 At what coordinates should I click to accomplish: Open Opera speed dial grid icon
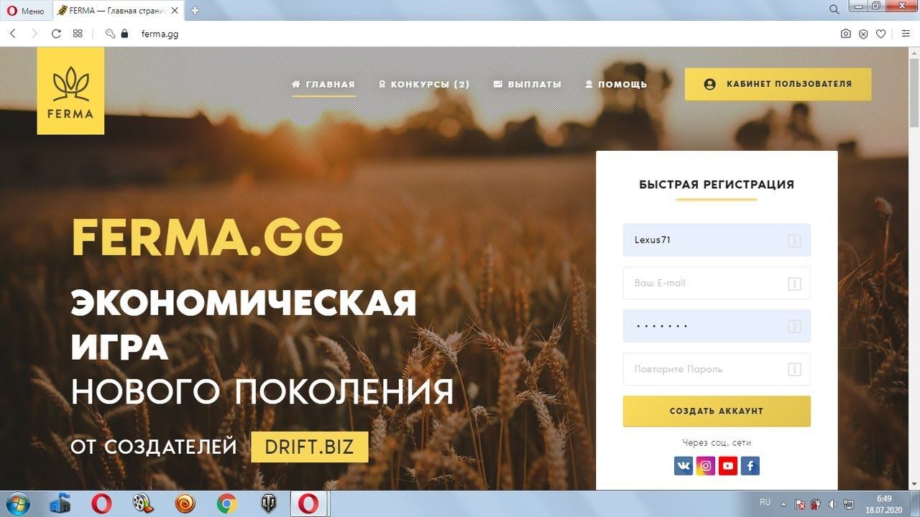pyautogui.click(x=78, y=34)
